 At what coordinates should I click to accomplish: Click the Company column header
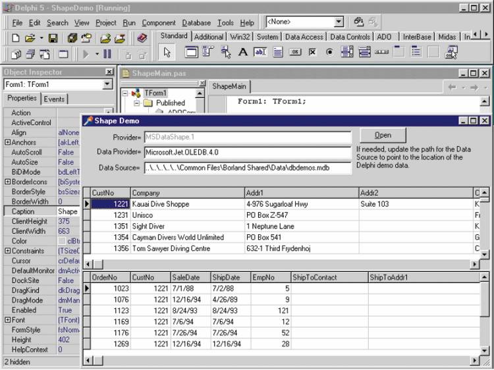188,193
